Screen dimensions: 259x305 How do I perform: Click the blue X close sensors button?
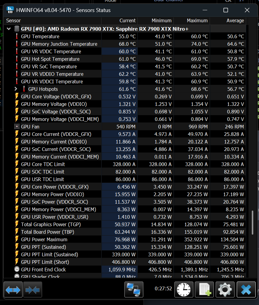click(246, 290)
